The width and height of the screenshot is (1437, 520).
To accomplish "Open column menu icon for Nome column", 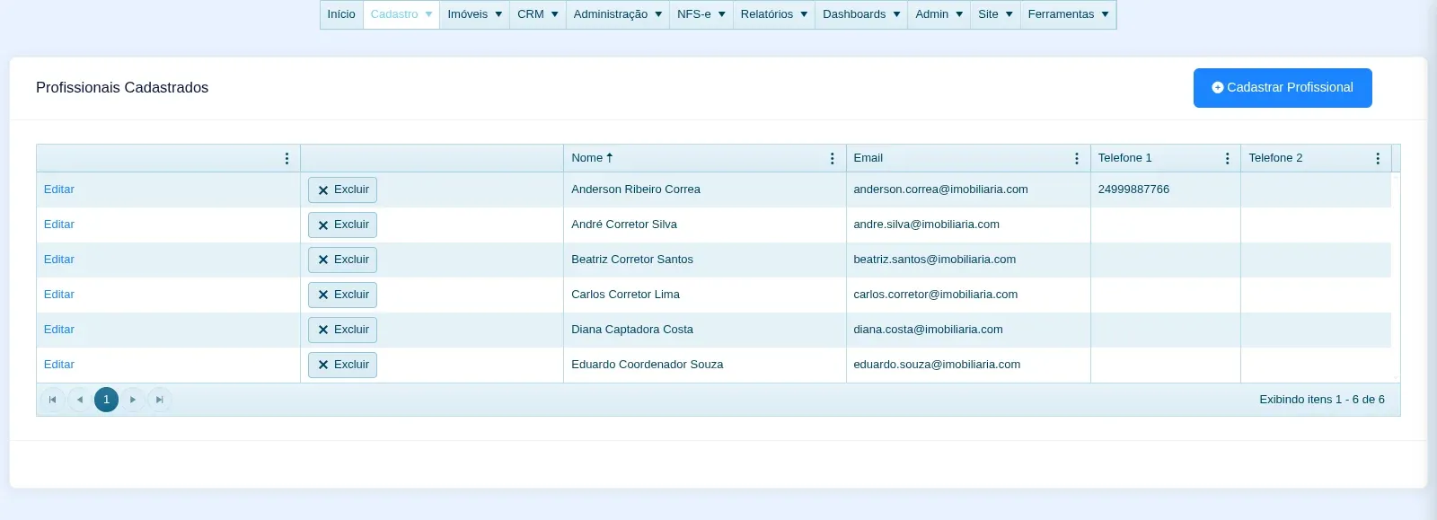I will point(833,158).
